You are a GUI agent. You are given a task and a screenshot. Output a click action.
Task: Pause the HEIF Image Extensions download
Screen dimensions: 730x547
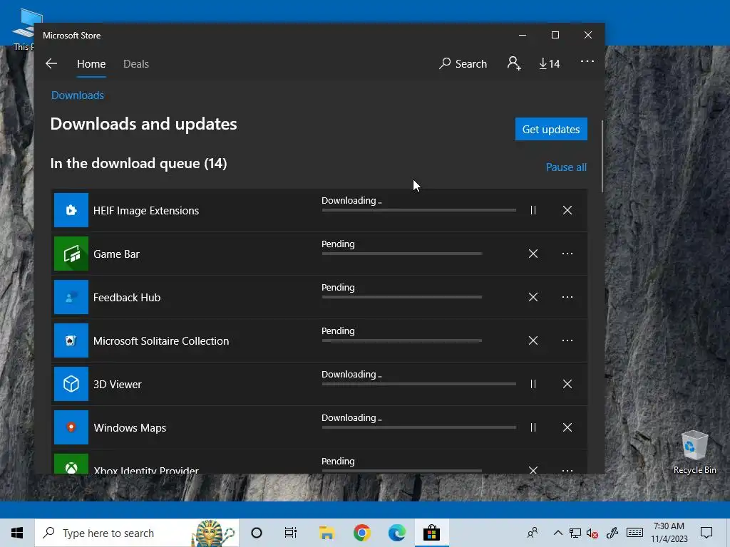coord(533,210)
